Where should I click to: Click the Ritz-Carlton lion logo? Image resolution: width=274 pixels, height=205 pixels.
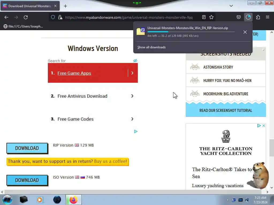pos(226,136)
